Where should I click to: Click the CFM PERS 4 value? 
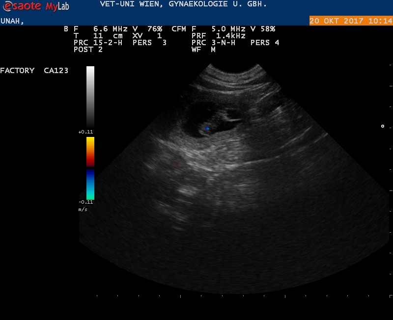click(265, 43)
